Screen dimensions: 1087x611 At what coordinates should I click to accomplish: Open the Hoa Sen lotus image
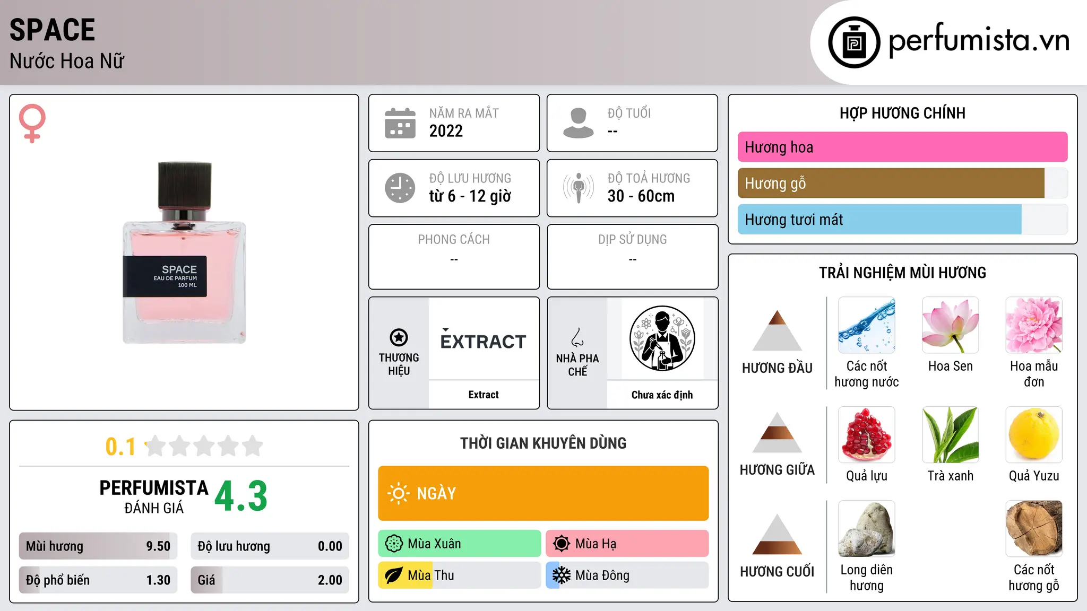tap(951, 325)
